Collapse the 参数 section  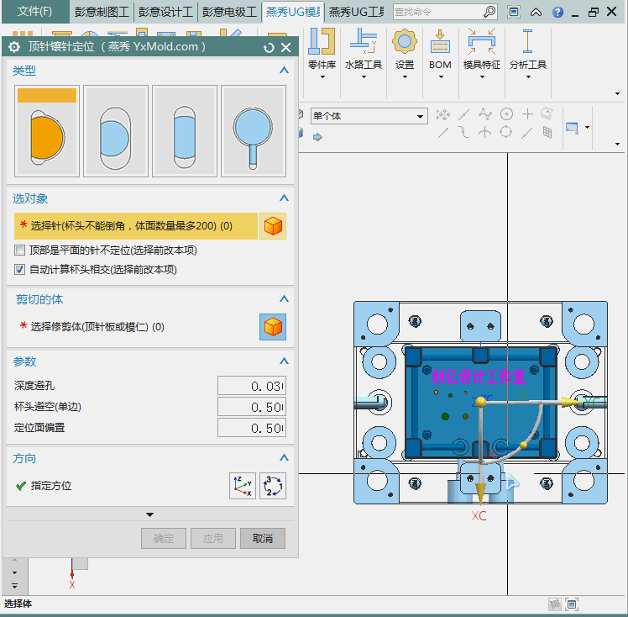(284, 361)
